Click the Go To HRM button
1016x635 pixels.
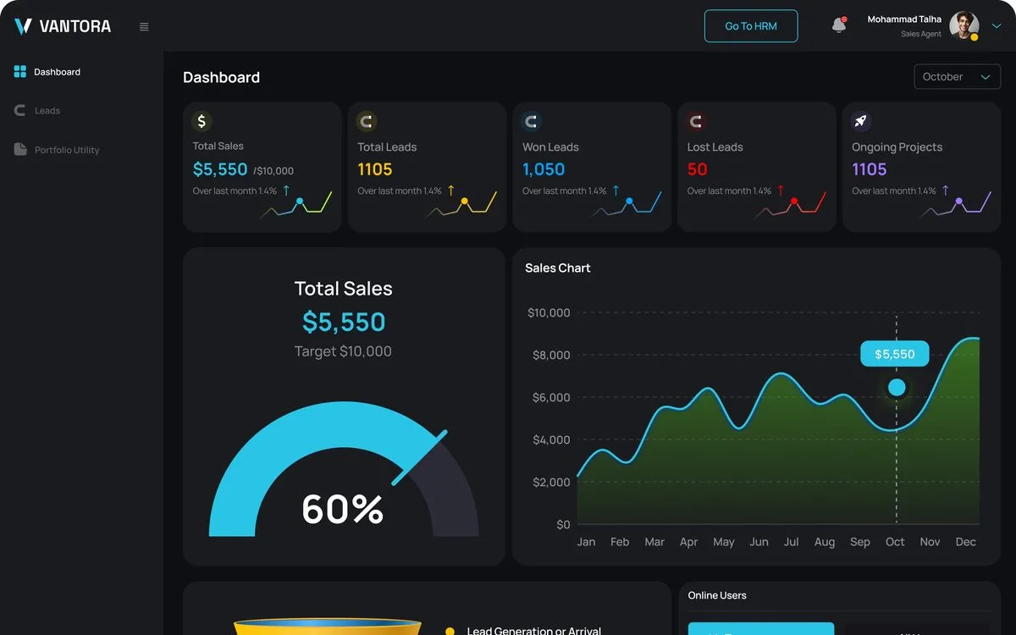751,26
